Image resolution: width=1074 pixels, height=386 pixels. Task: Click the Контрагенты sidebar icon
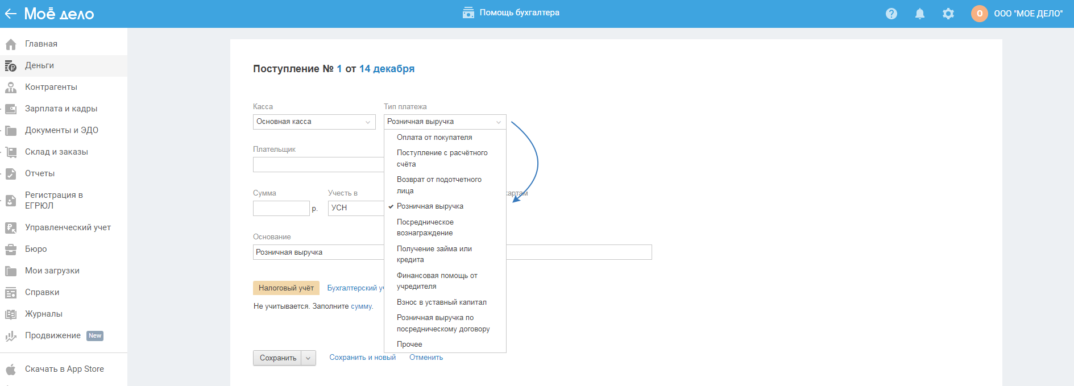pyautogui.click(x=11, y=88)
